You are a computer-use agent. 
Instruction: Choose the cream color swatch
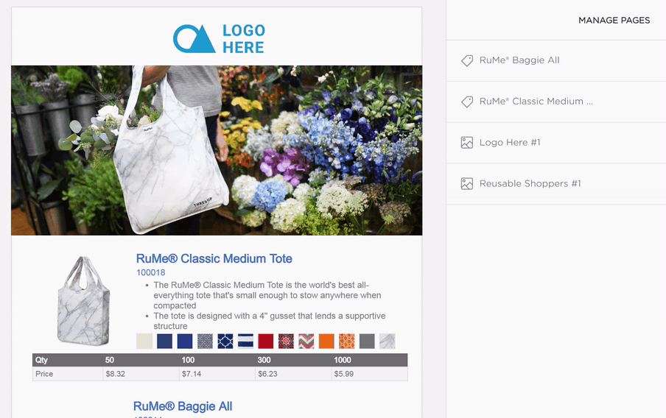(144, 341)
